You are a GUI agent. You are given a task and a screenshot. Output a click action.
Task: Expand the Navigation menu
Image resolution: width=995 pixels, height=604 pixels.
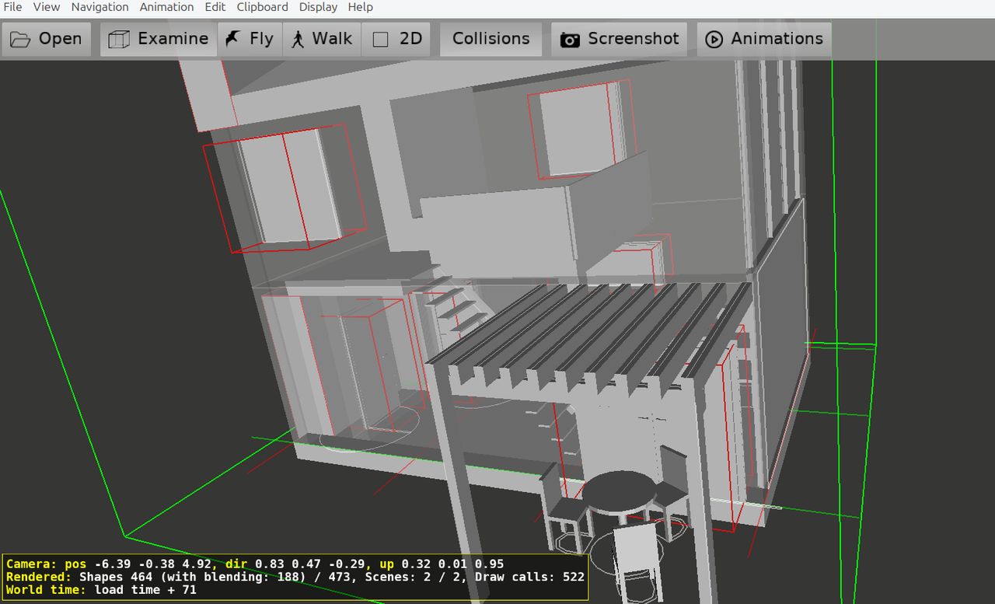[x=99, y=7]
